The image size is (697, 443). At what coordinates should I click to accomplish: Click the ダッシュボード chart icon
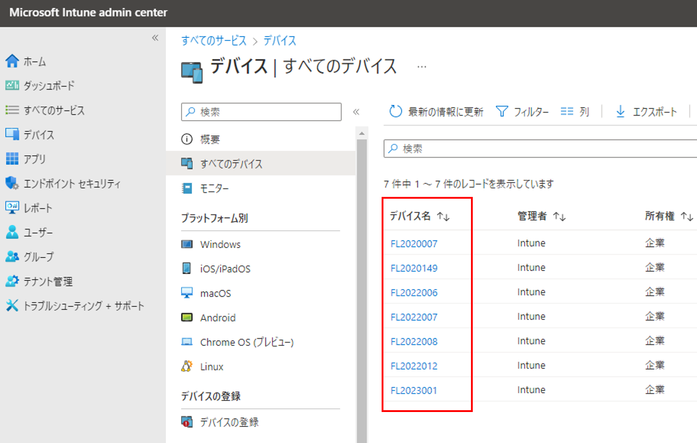pos(12,85)
